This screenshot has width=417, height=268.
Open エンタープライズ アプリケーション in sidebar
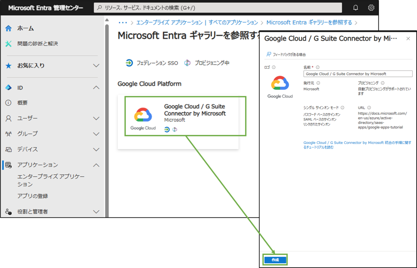51,180
